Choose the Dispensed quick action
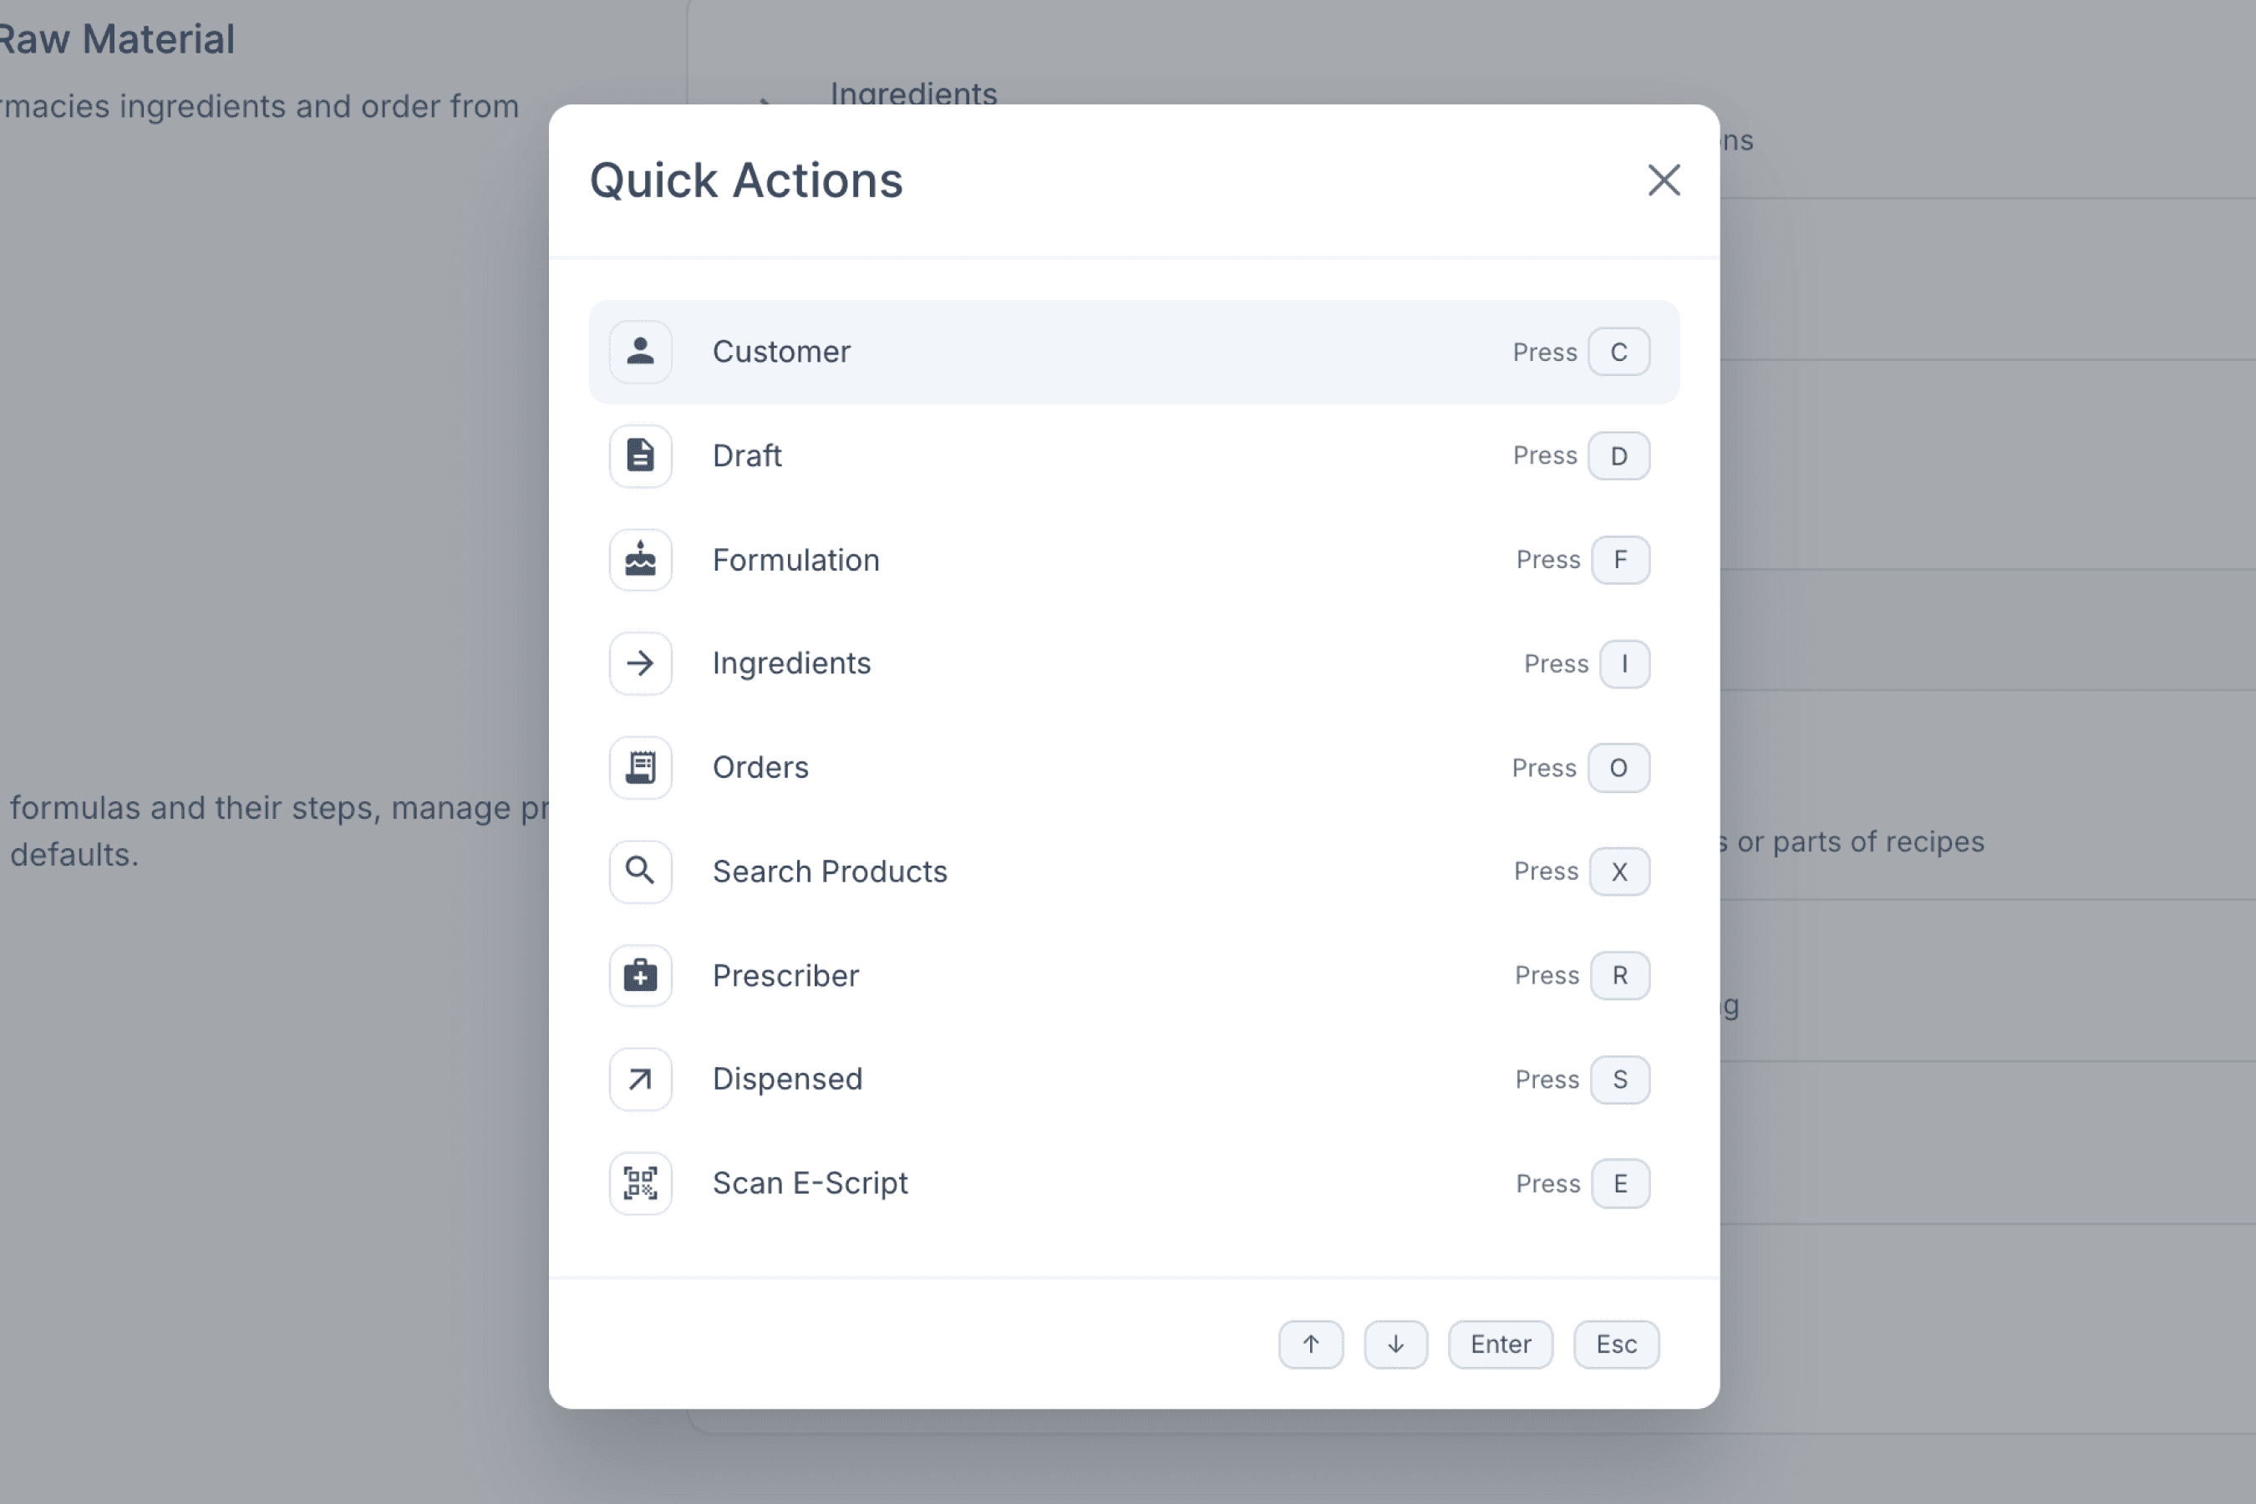Screen dimensions: 2256x1504 point(1134,1079)
